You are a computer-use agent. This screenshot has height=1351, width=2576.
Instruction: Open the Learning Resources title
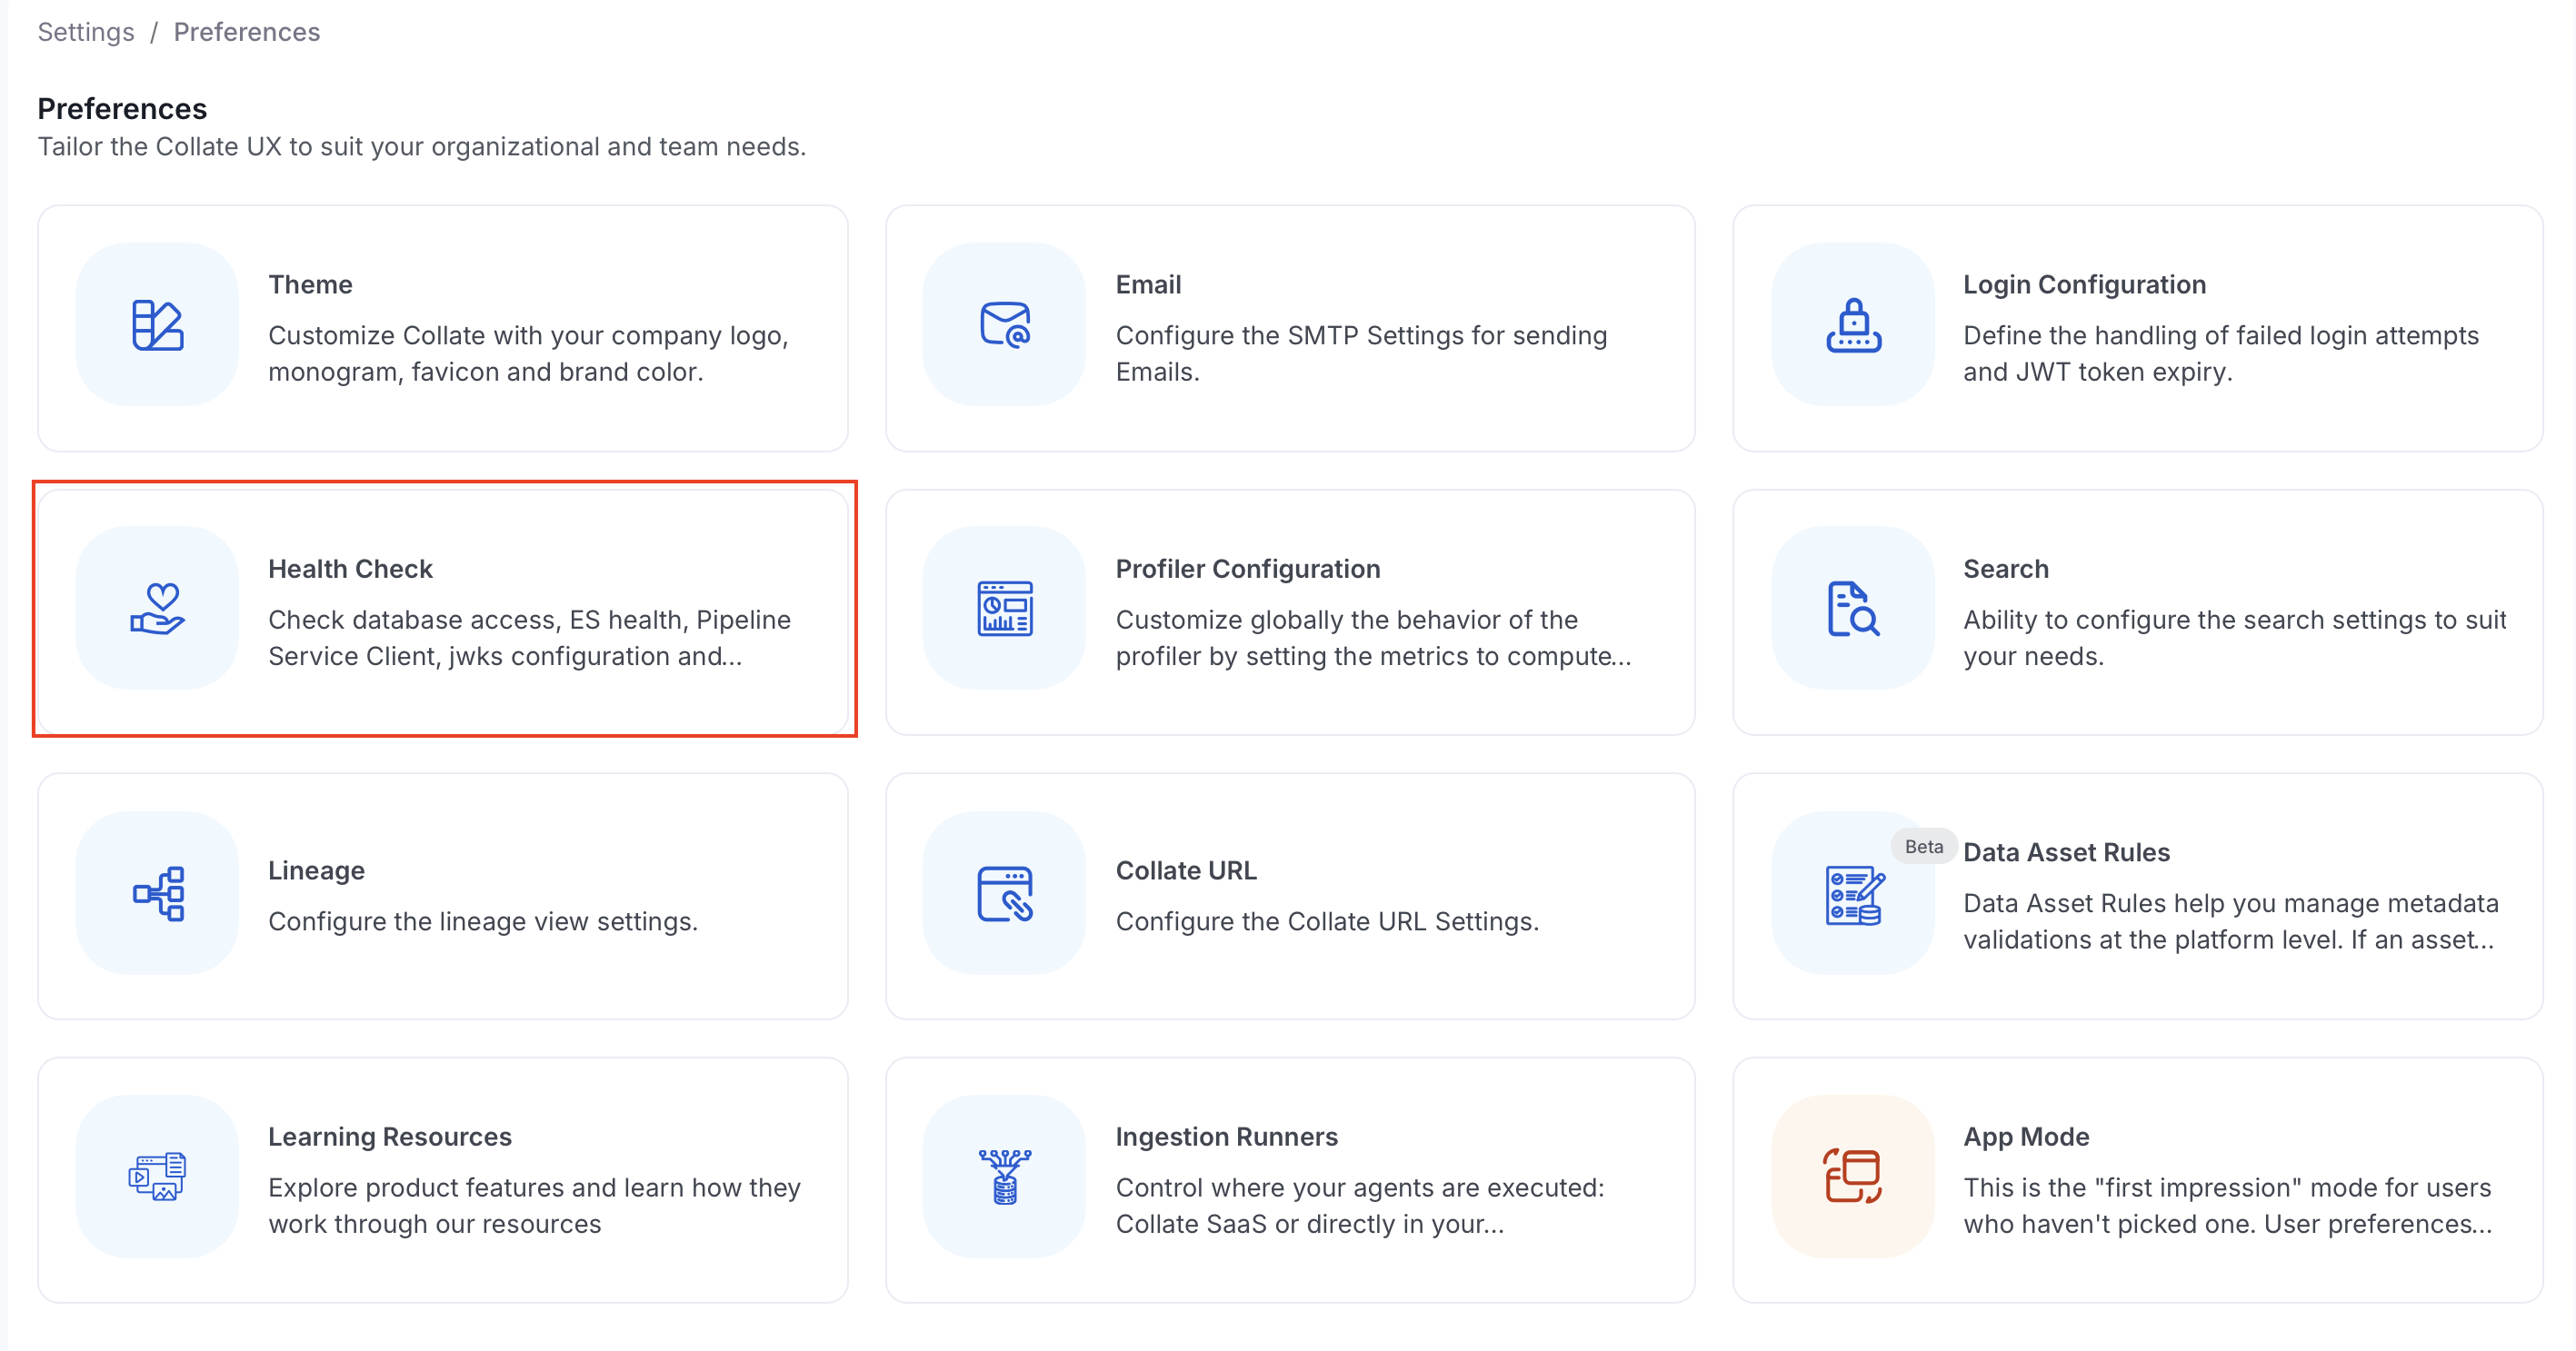[390, 1137]
